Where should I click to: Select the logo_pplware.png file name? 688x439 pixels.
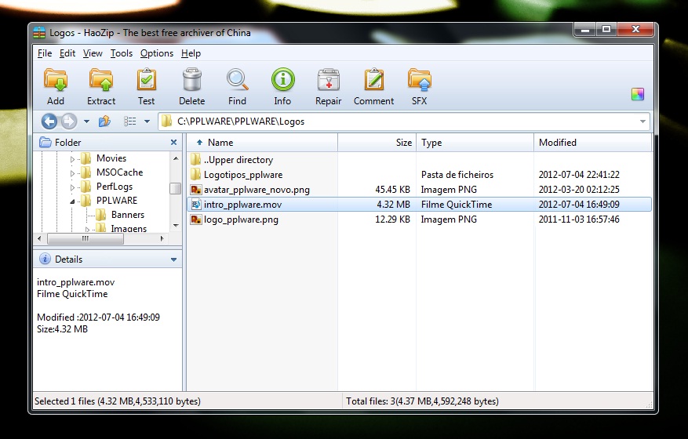point(241,219)
